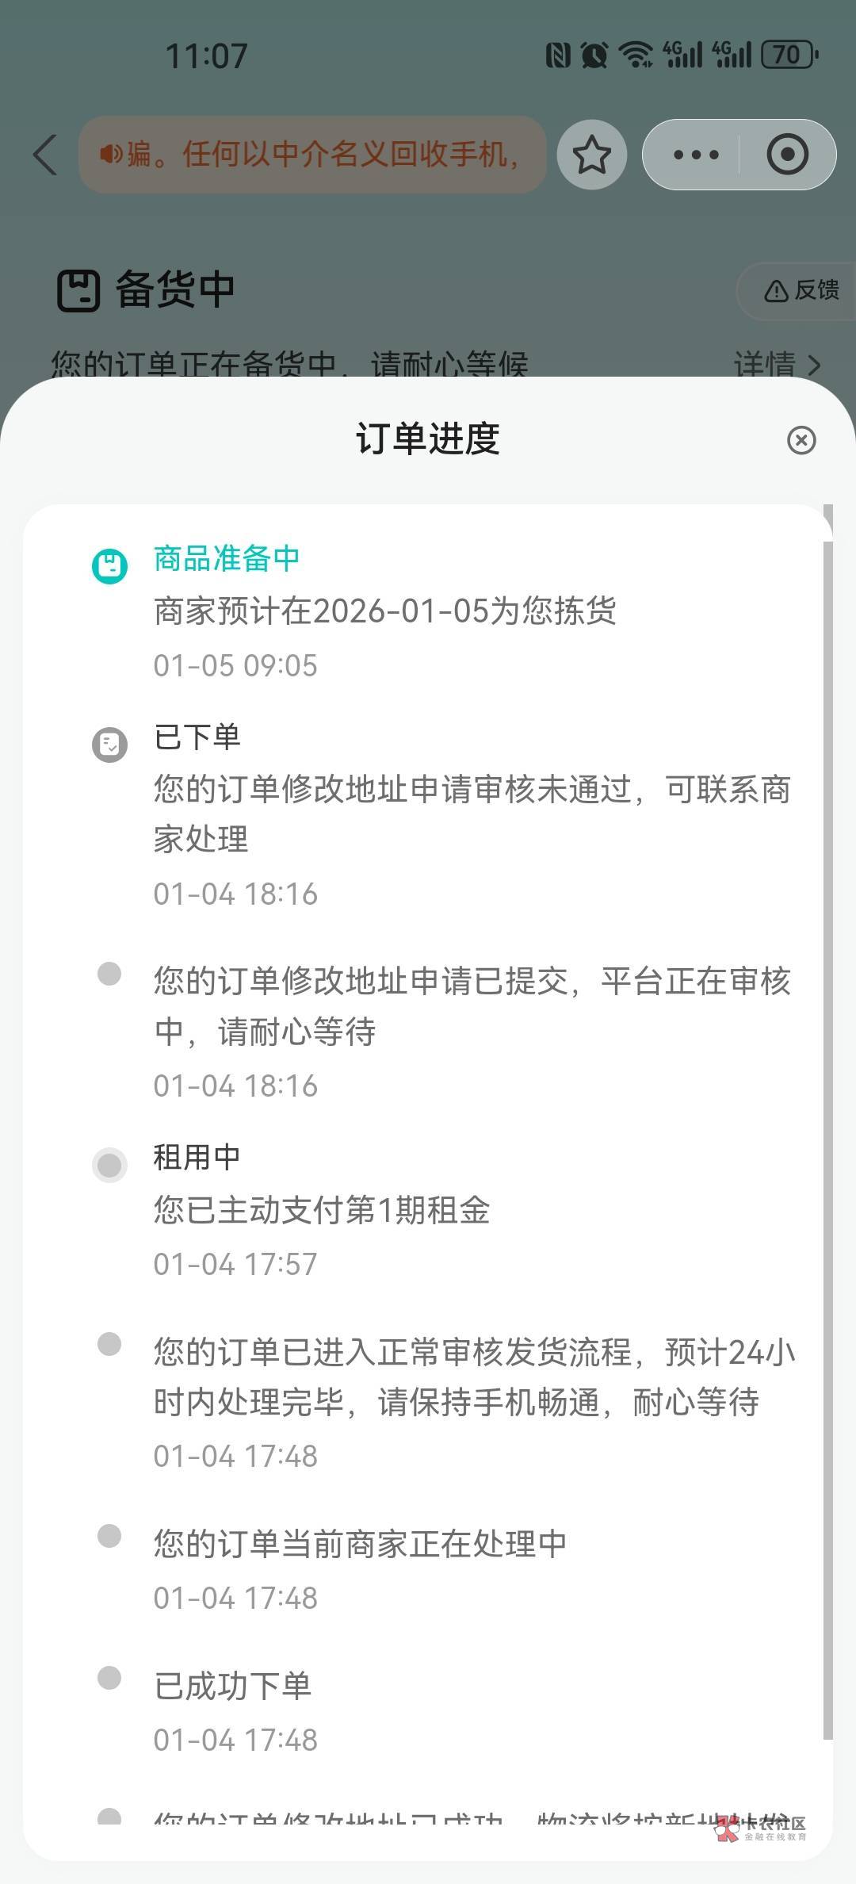The width and height of the screenshot is (856, 1884).
Task: Tap the 租用中 status dot
Action: click(x=109, y=1165)
